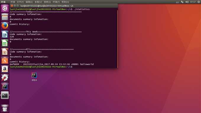Open the Amazon launcher icon
Screen dimensions: 201x113
tap(5, 69)
